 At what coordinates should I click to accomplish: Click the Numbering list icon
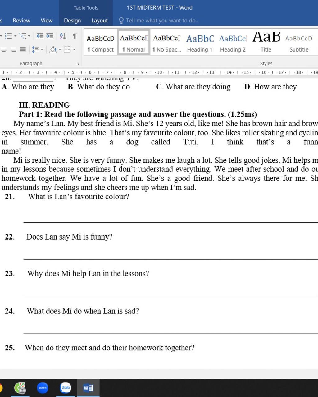[x=8, y=36]
